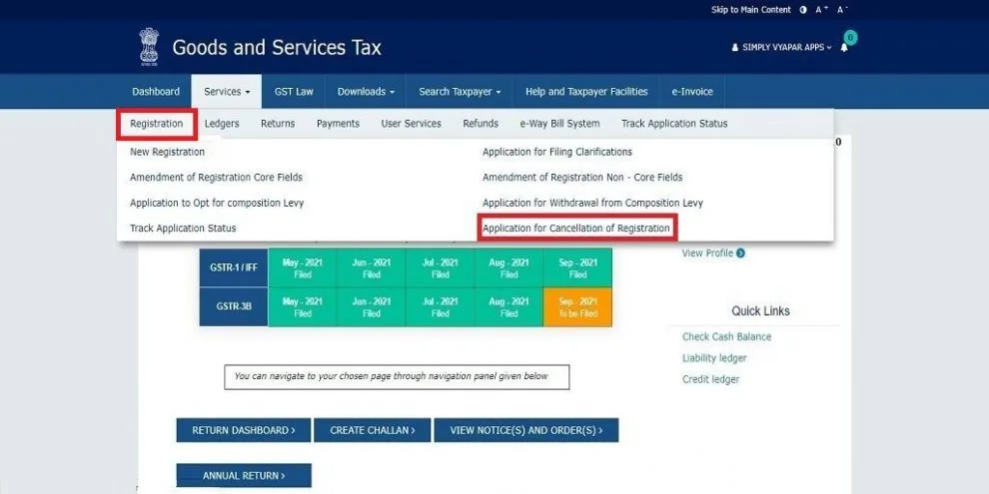Screen dimensions: 989x494
Task: Select GSTR-1 Aug - 2021 Filed cell
Action: tap(509, 267)
